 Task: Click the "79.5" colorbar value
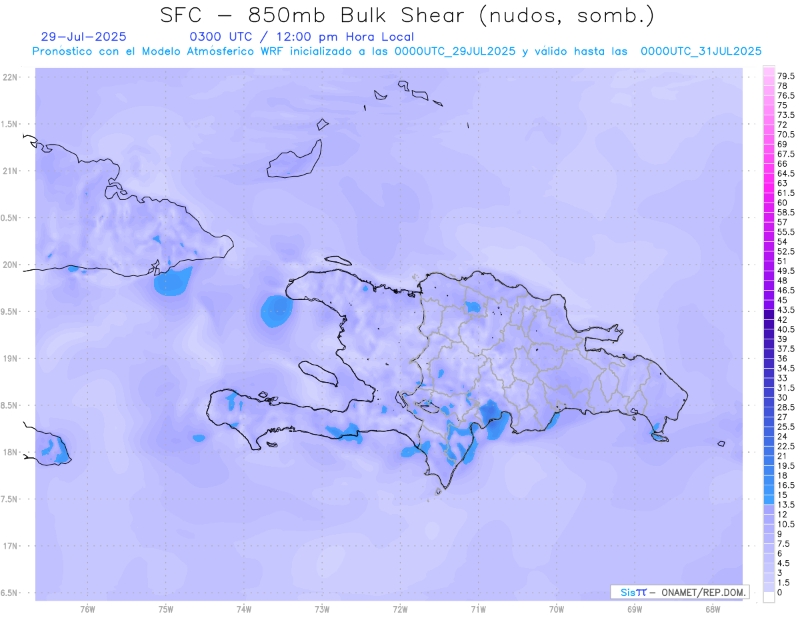click(787, 77)
